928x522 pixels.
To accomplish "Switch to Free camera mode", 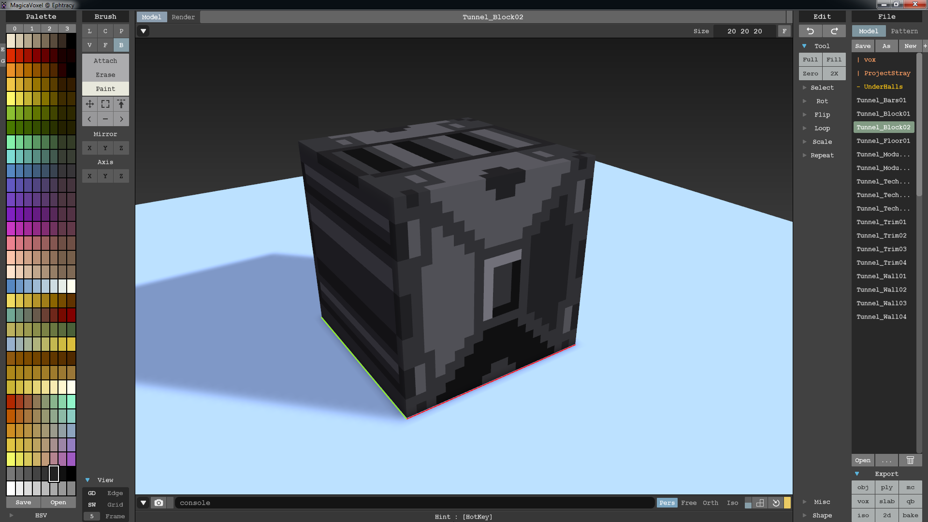I will [x=689, y=503].
